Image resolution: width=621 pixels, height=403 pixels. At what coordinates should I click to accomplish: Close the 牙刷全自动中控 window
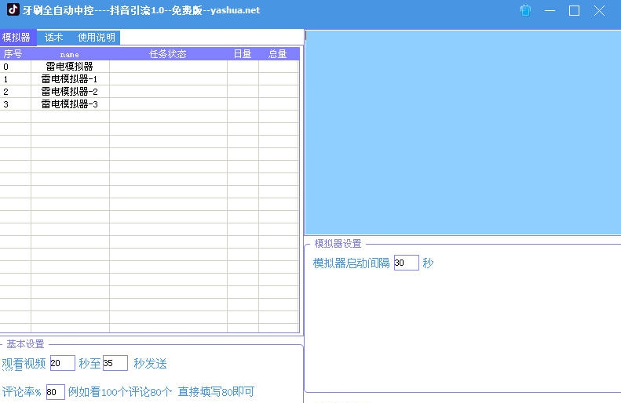[599, 11]
